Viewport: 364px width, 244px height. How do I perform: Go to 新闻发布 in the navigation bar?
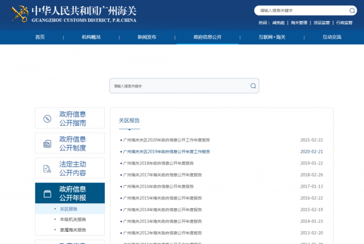[147, 37]
